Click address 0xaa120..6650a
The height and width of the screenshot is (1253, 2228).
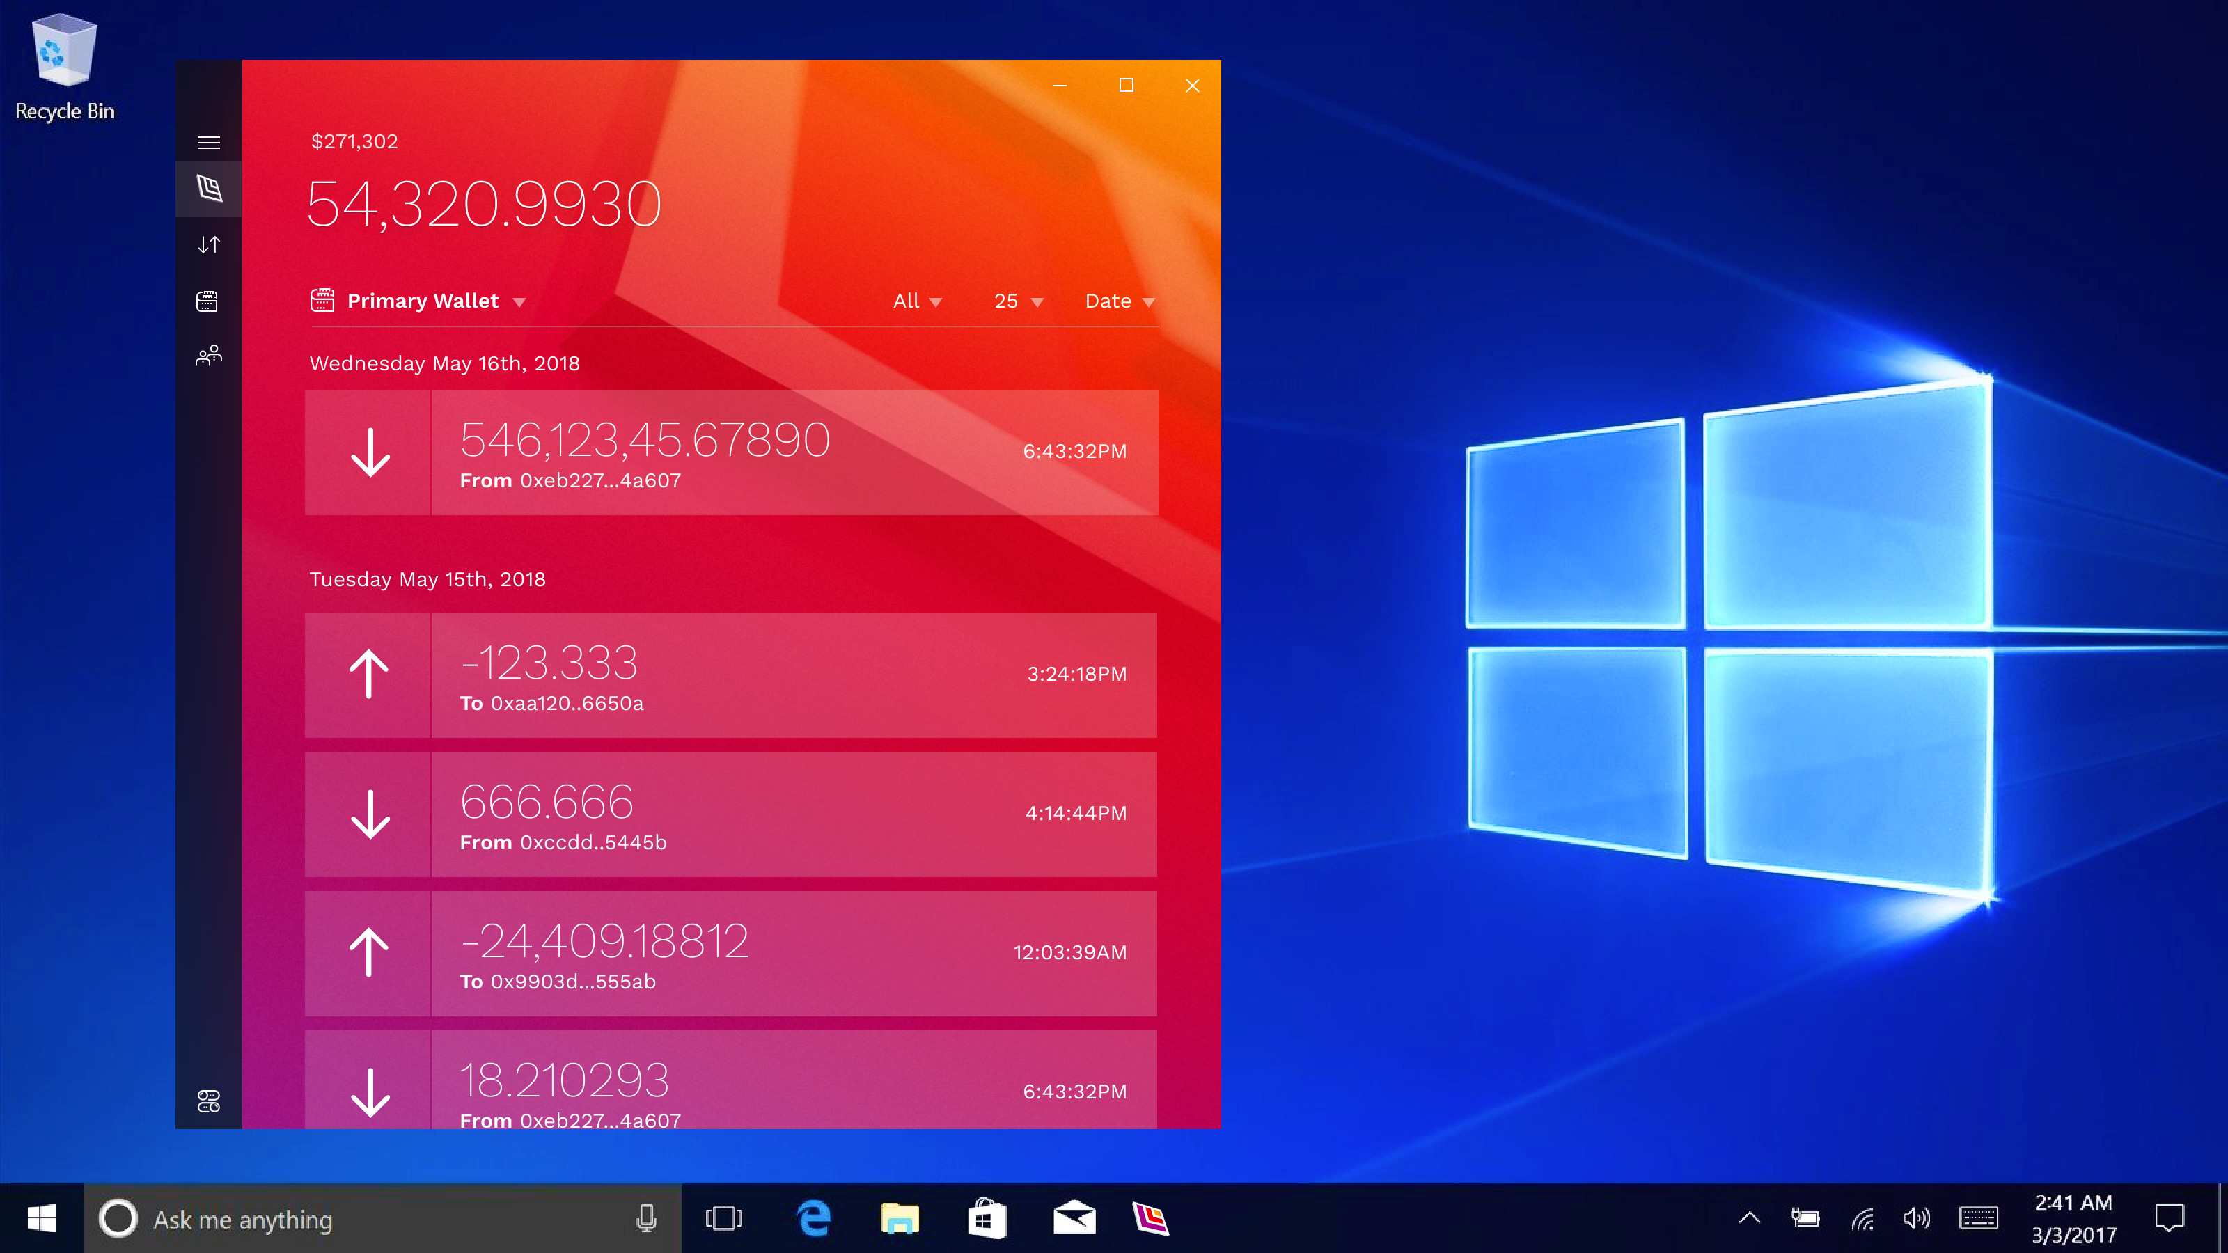567,703
